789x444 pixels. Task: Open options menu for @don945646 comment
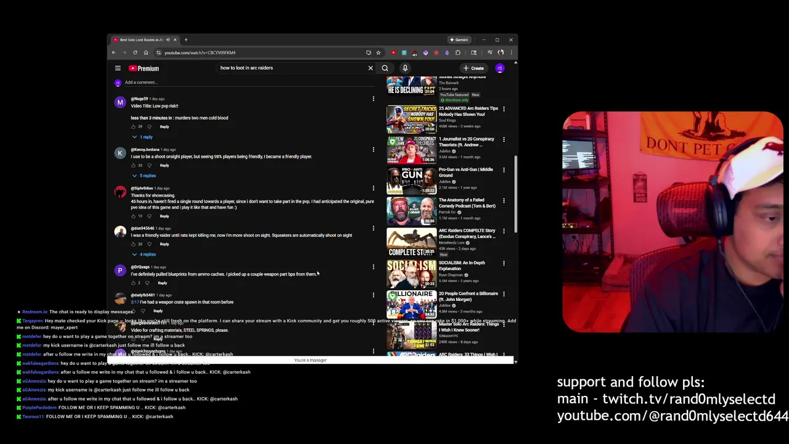tap(373, 228)
